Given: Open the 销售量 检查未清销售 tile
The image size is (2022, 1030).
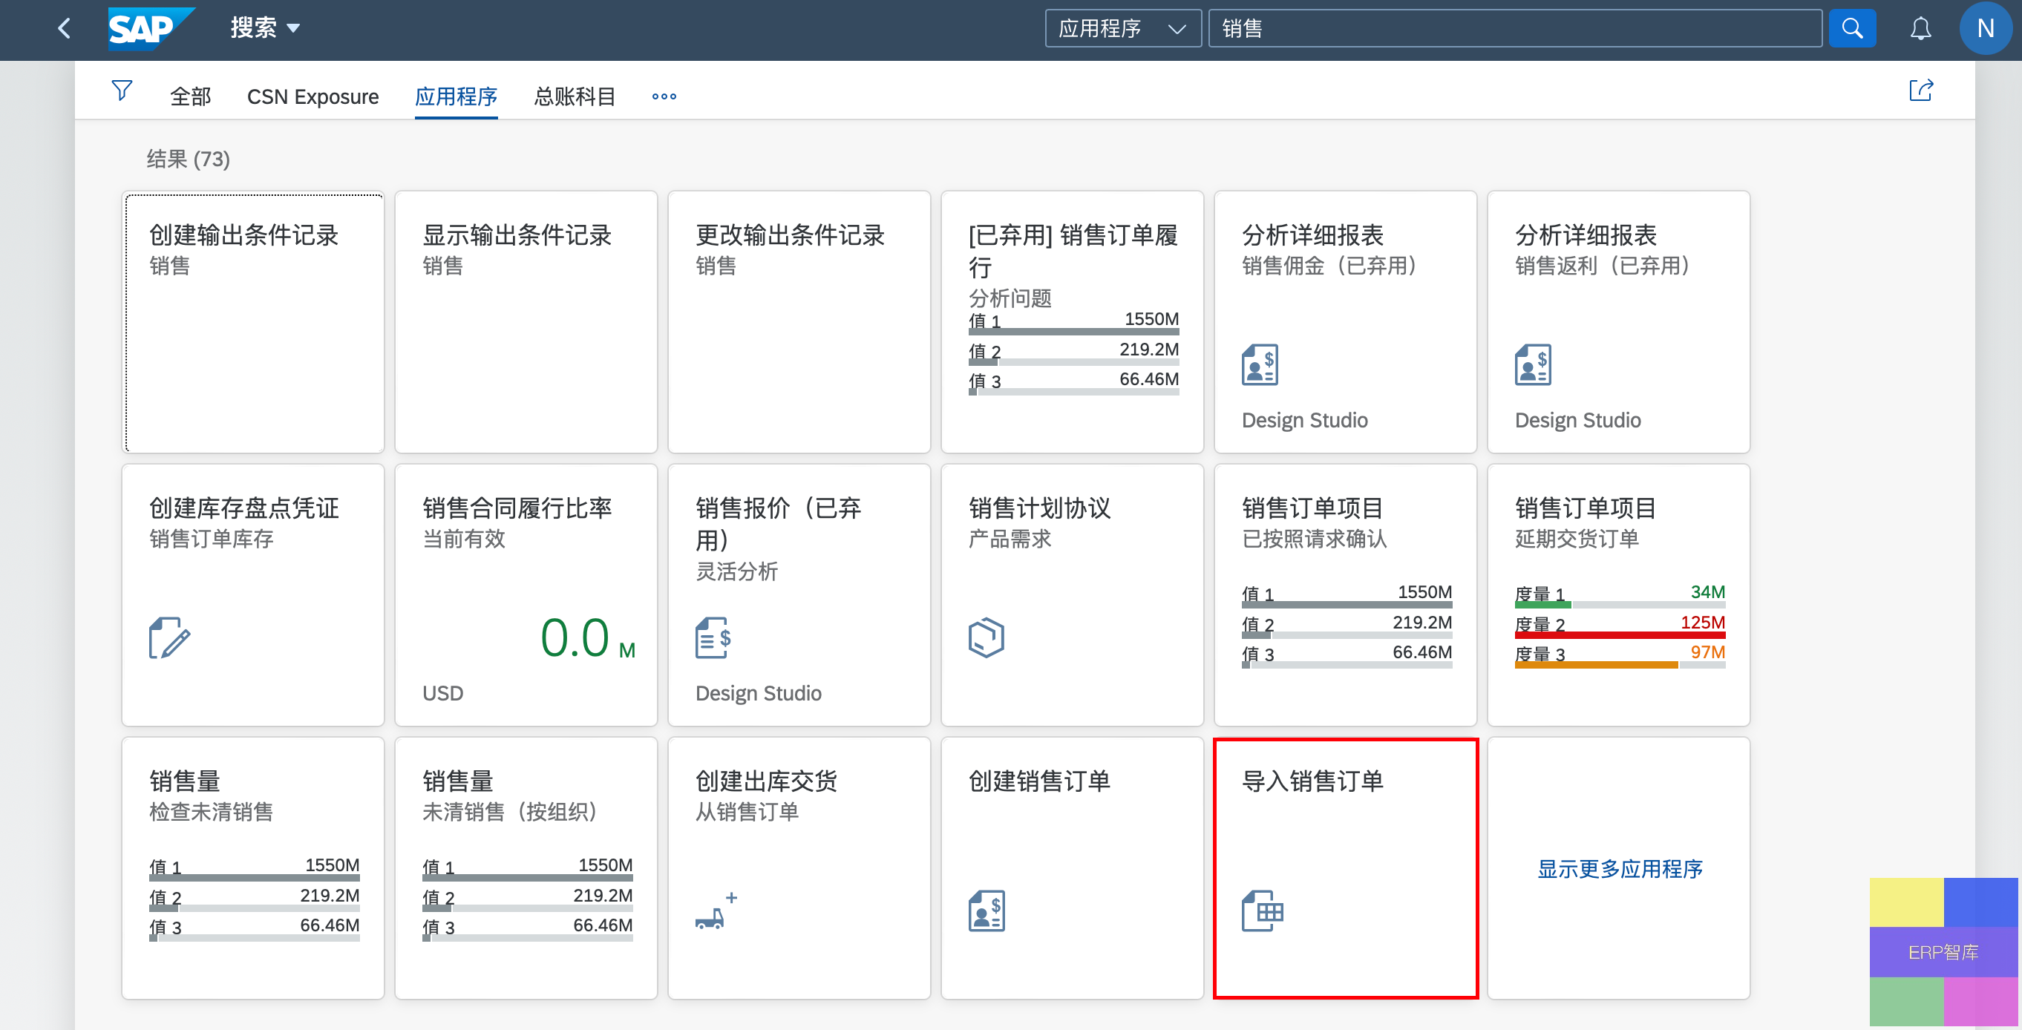Looking at the screenshot, I should (x=252, y=867).
